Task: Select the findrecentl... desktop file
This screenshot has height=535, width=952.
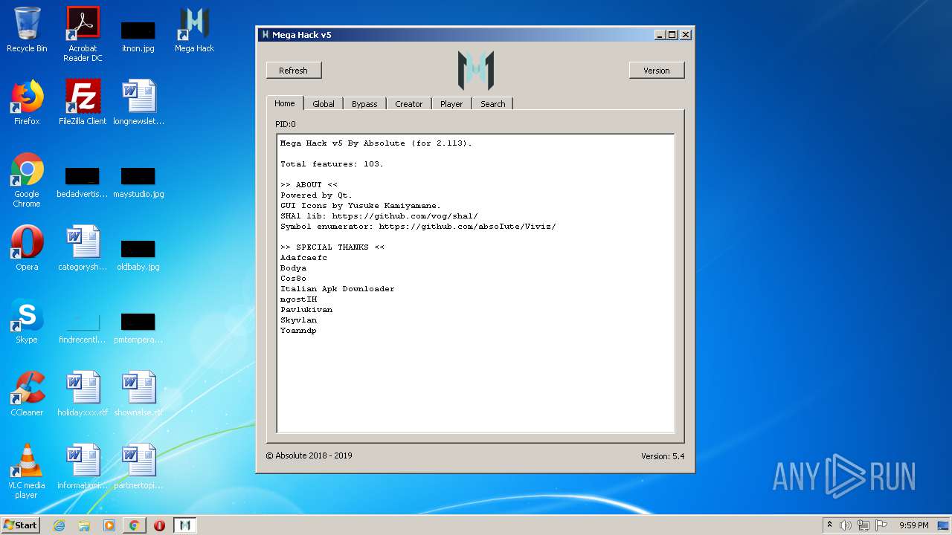Action: coord(83,328)
